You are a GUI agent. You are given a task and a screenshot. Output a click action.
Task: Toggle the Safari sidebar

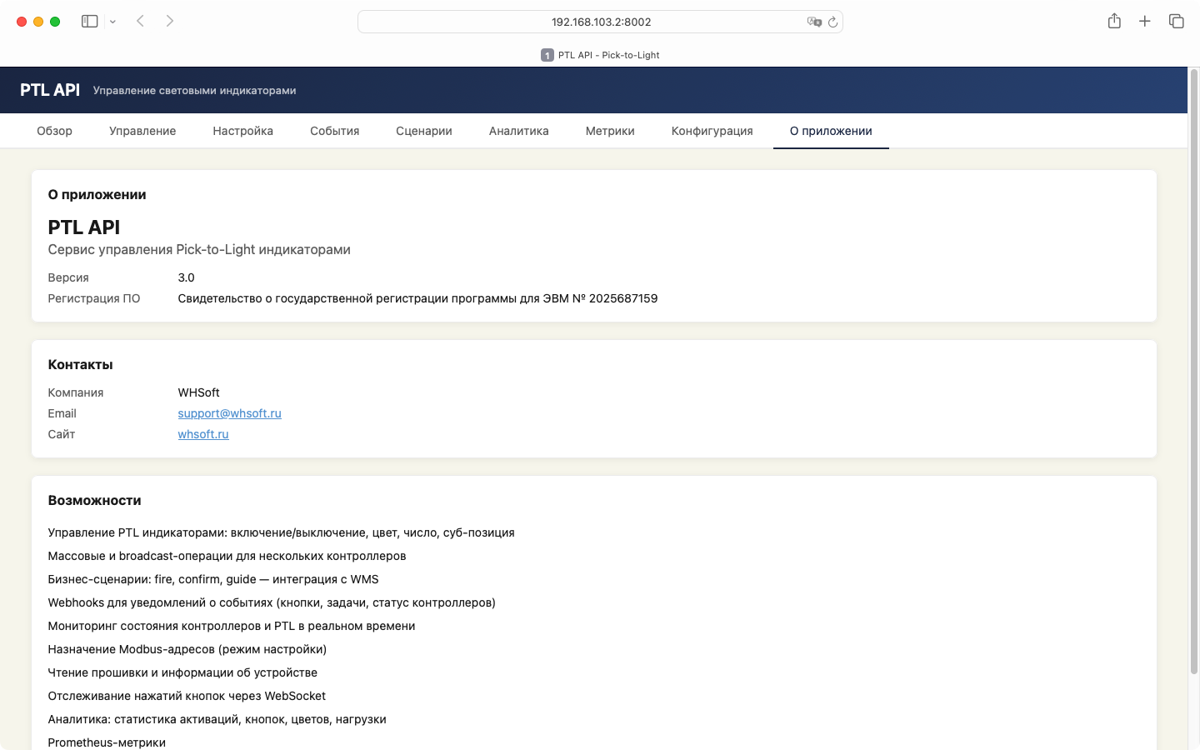[x=88, y=21]
